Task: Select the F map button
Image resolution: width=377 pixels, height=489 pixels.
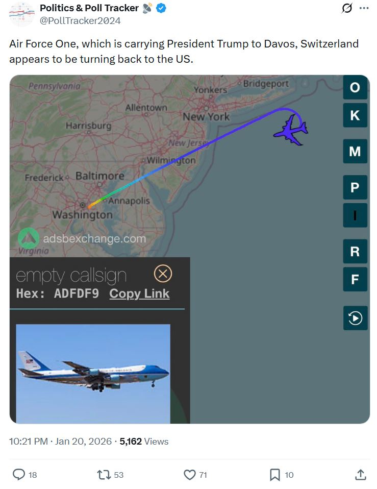Action: pos(355,279)
